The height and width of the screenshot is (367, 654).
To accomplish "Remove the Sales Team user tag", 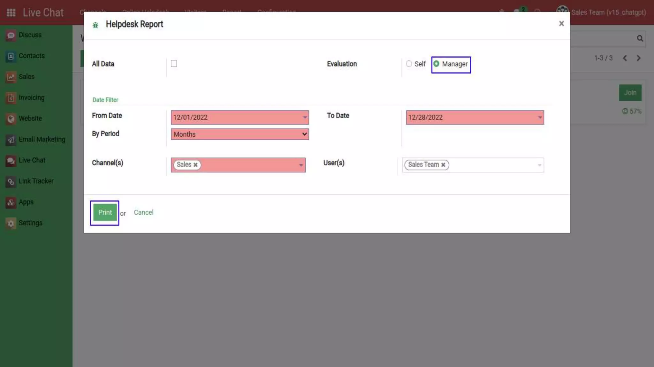I will tap(443, 165).
